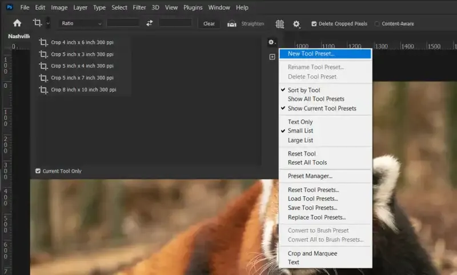The width and height of the screenshot is (457, 275).
Task: Expand the tool preset picker arrow
Action: (48, 23)
